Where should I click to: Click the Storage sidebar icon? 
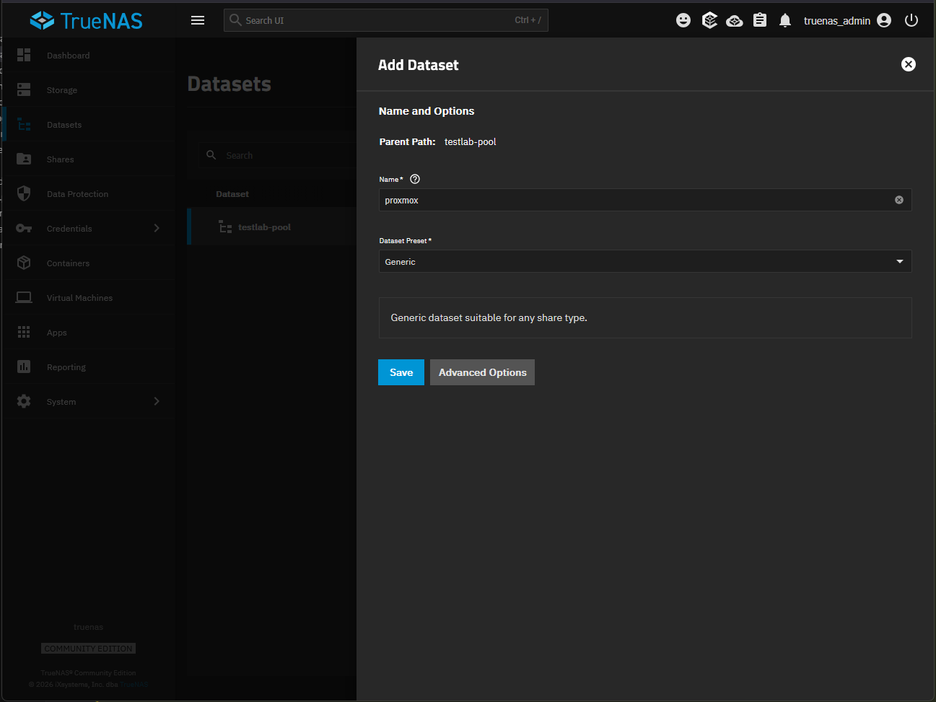click(24, 89)
